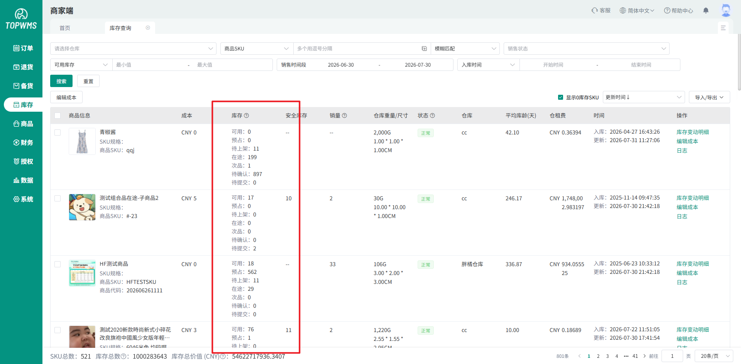Click the pagination ellipsis
Screen dimensions: 741x364
[x=626, y=356]
